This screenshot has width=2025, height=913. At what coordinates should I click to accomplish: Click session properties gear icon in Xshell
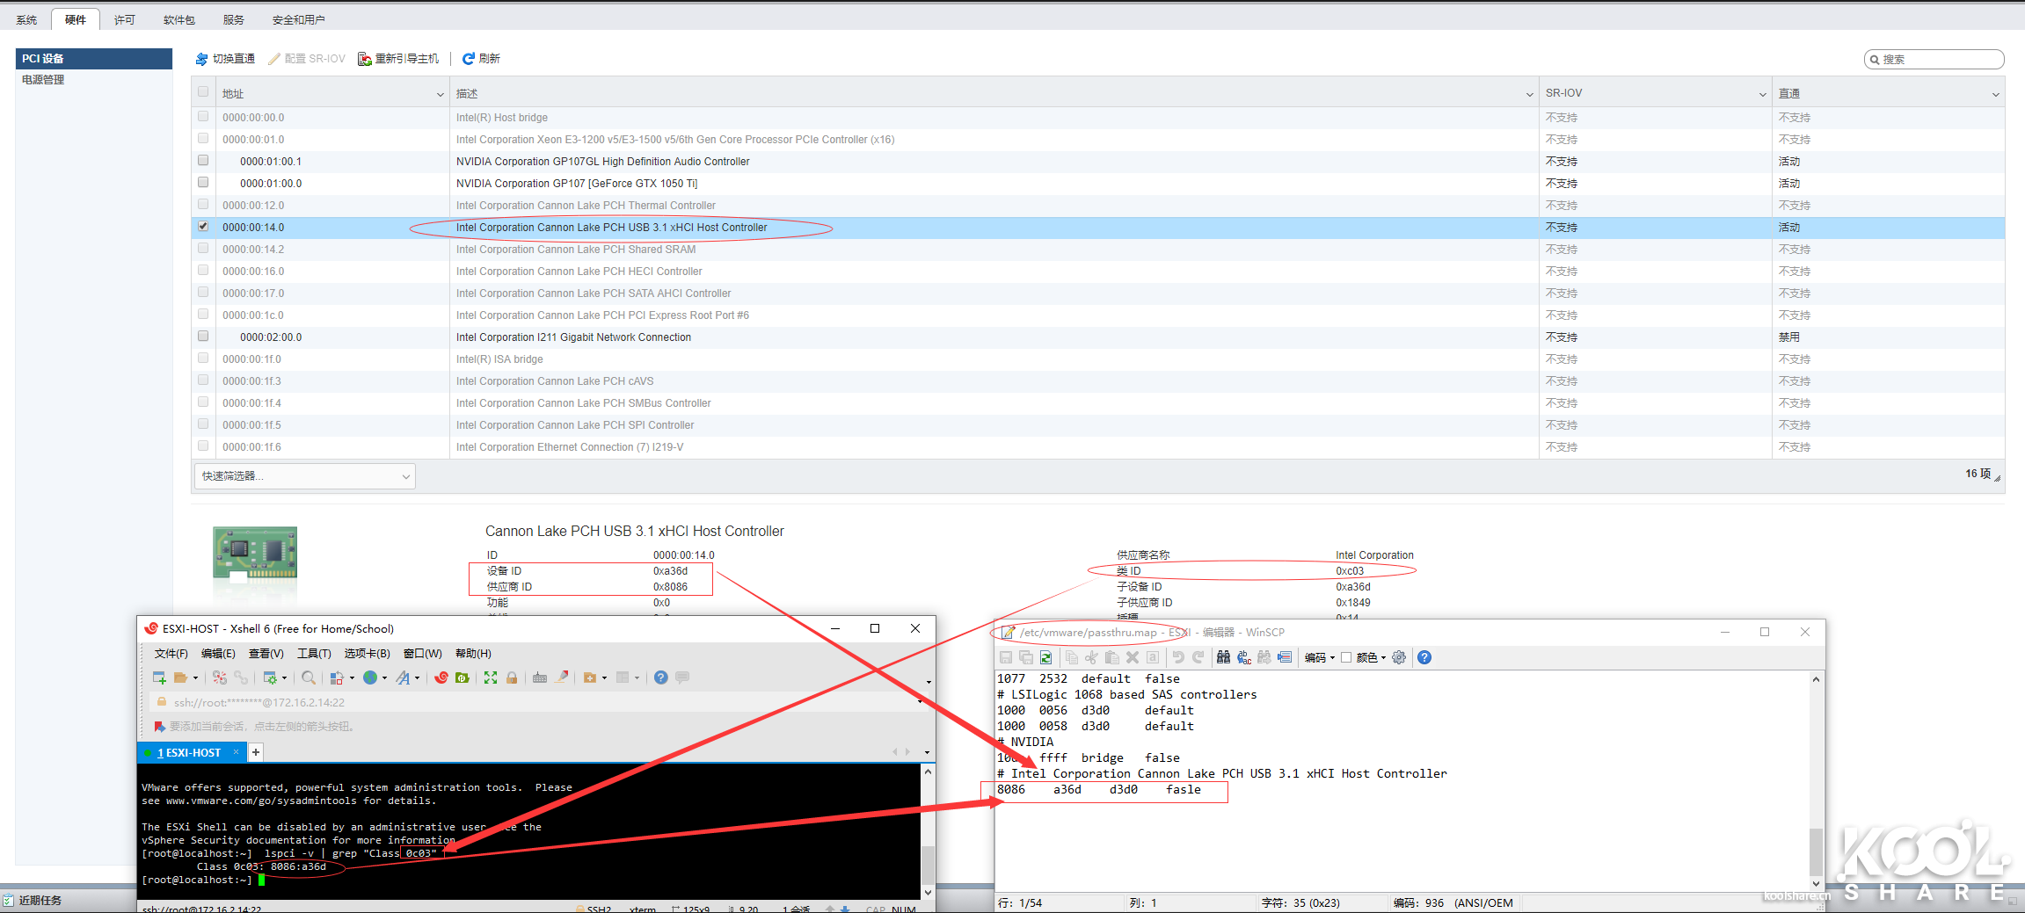270,678
